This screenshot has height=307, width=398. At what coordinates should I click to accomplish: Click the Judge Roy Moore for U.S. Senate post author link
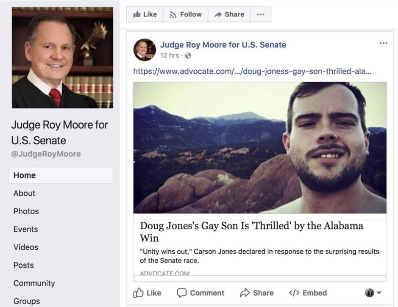click(223, 45)
